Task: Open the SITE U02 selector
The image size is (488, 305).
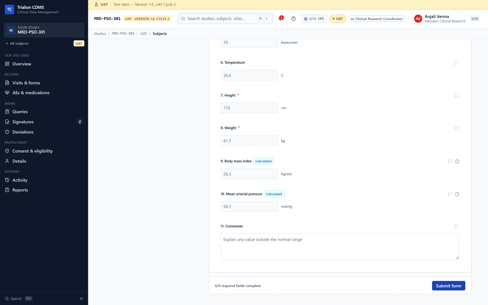Action: 314,19
